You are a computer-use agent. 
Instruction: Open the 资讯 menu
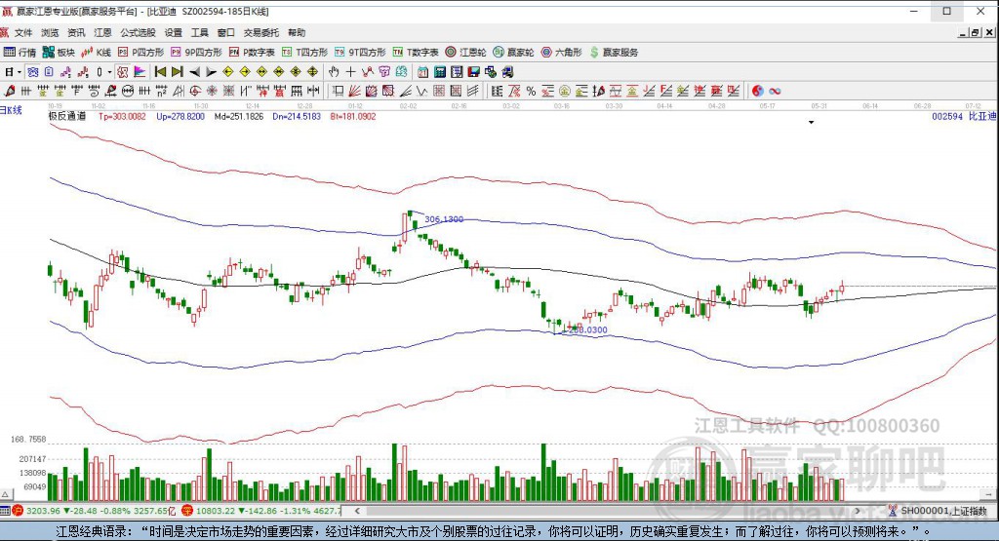76,32
